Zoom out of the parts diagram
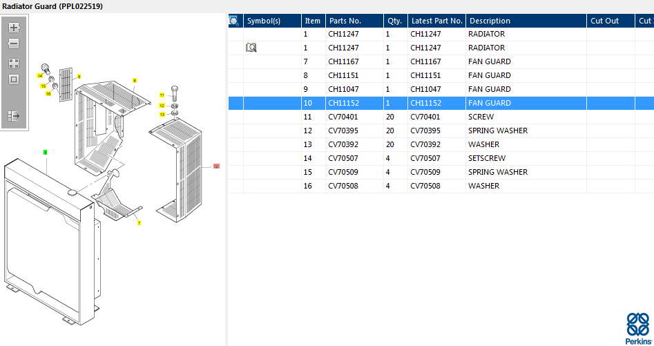 click(x=14, y=44)
